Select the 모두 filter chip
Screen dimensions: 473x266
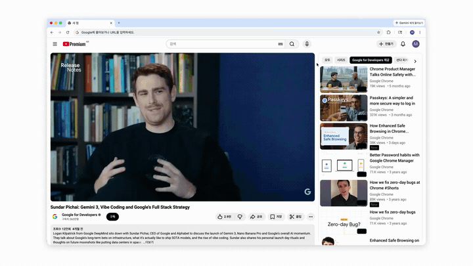tap(327, 60)
